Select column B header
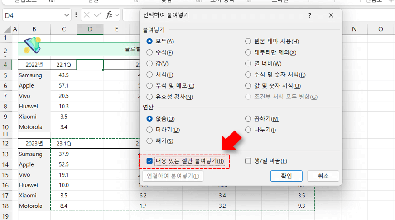Viewport: 395px width, 220px height. pyautogui.click(x=34, y=29)
